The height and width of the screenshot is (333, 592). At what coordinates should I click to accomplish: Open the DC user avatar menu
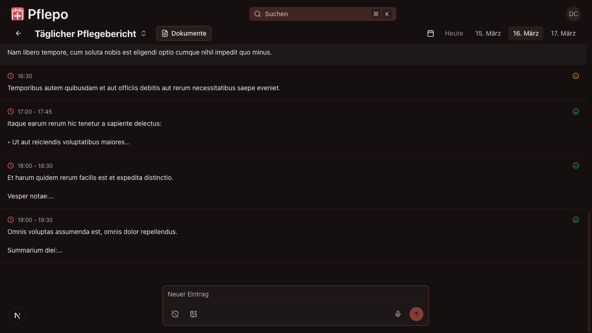tap(573, 14)
